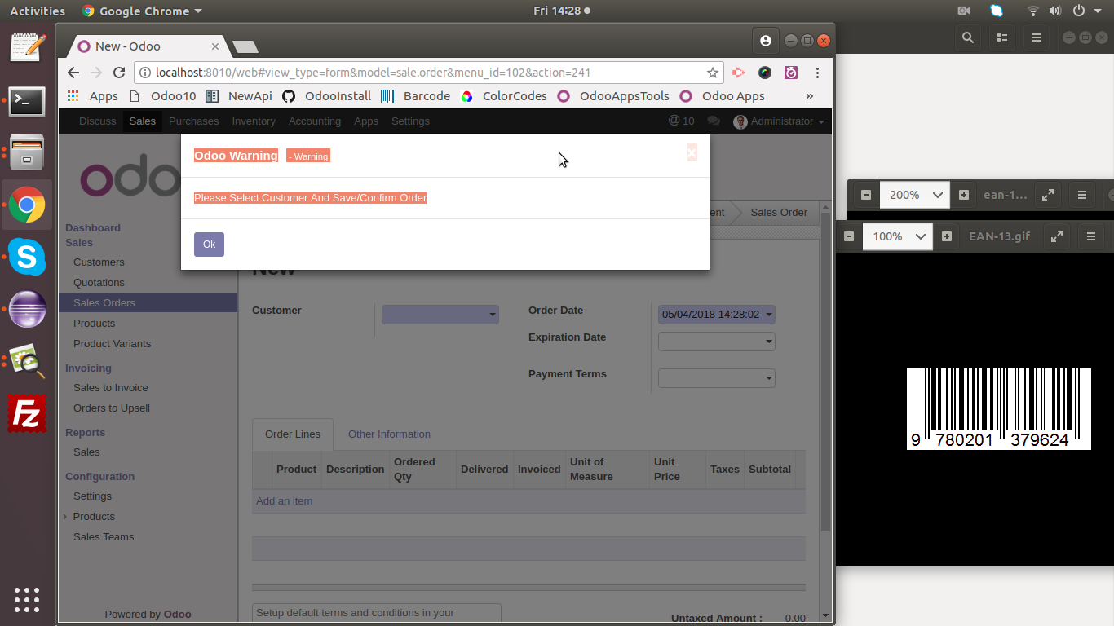Open the Chrome new tab button
The image size is (1114, 626).
click(x=245, y=46)
